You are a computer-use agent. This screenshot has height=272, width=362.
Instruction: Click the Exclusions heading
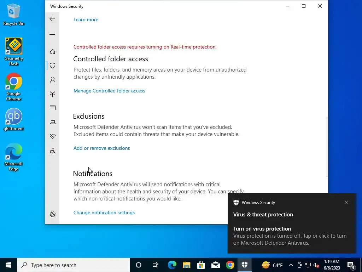point(89,116)
